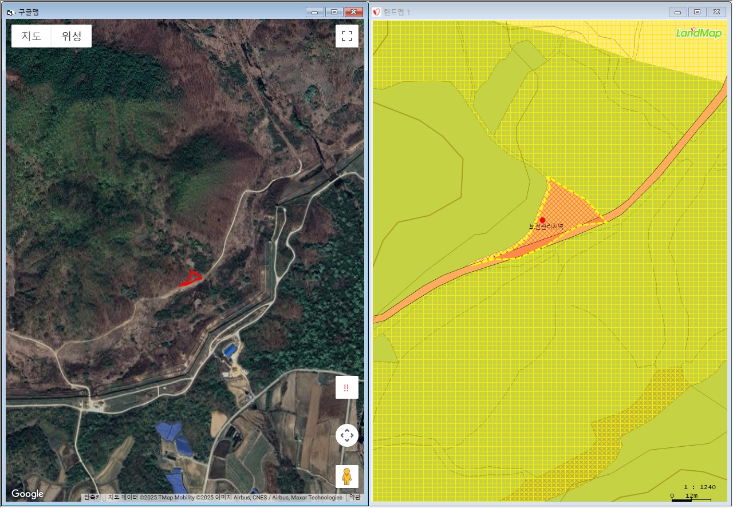Minimize the 랜드맵 1 window
Screen dimensions: 733x508
678,12
